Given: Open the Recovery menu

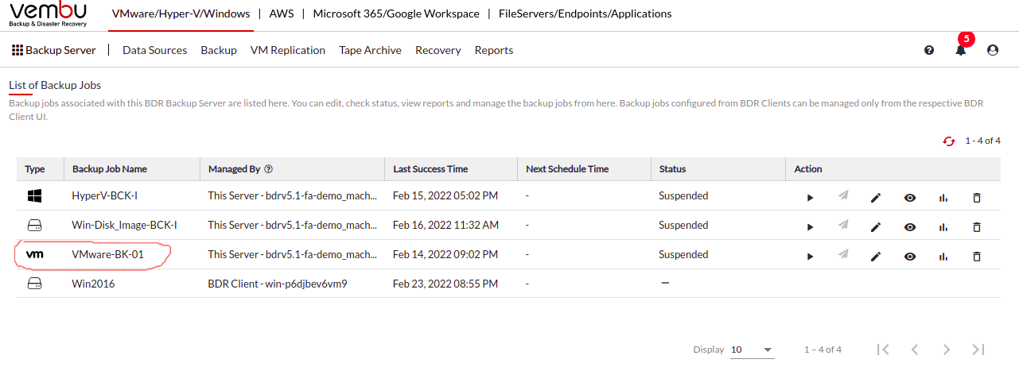Looking at the screenshot, I should 438,50.
